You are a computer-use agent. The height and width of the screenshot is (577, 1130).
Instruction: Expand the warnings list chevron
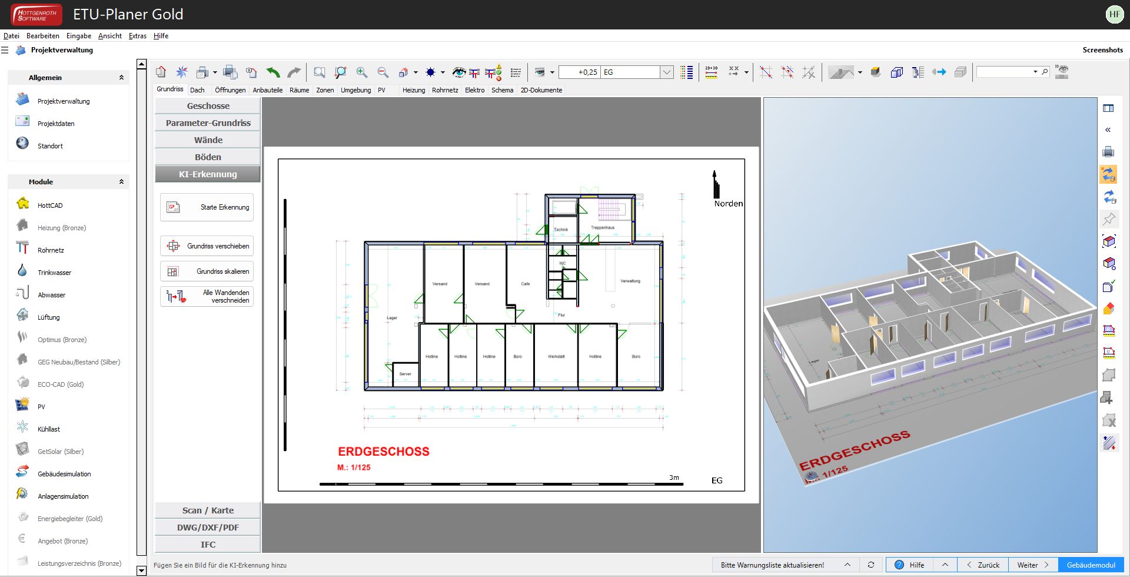pos(847,565)
